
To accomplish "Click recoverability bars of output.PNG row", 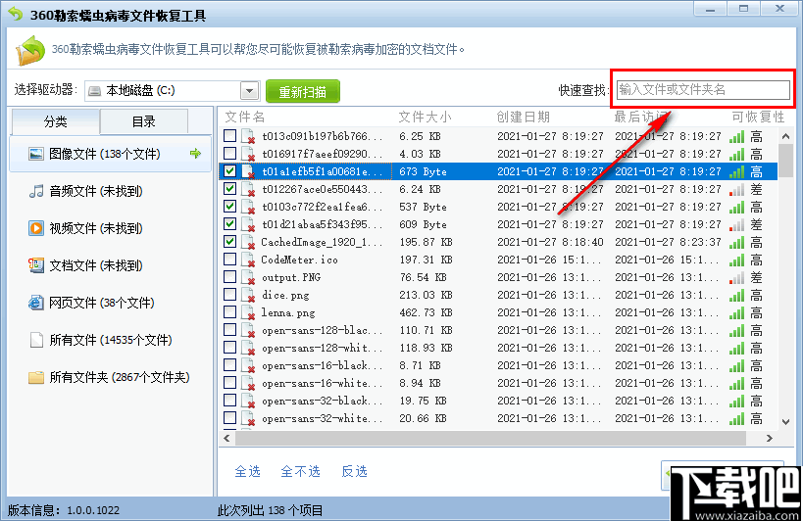I will [737, 277].
